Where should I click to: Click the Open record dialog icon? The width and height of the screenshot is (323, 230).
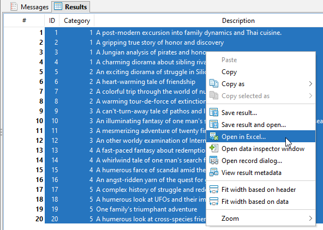point(214,160)
